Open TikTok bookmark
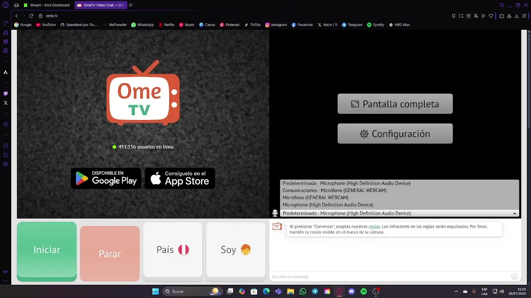 252,25
